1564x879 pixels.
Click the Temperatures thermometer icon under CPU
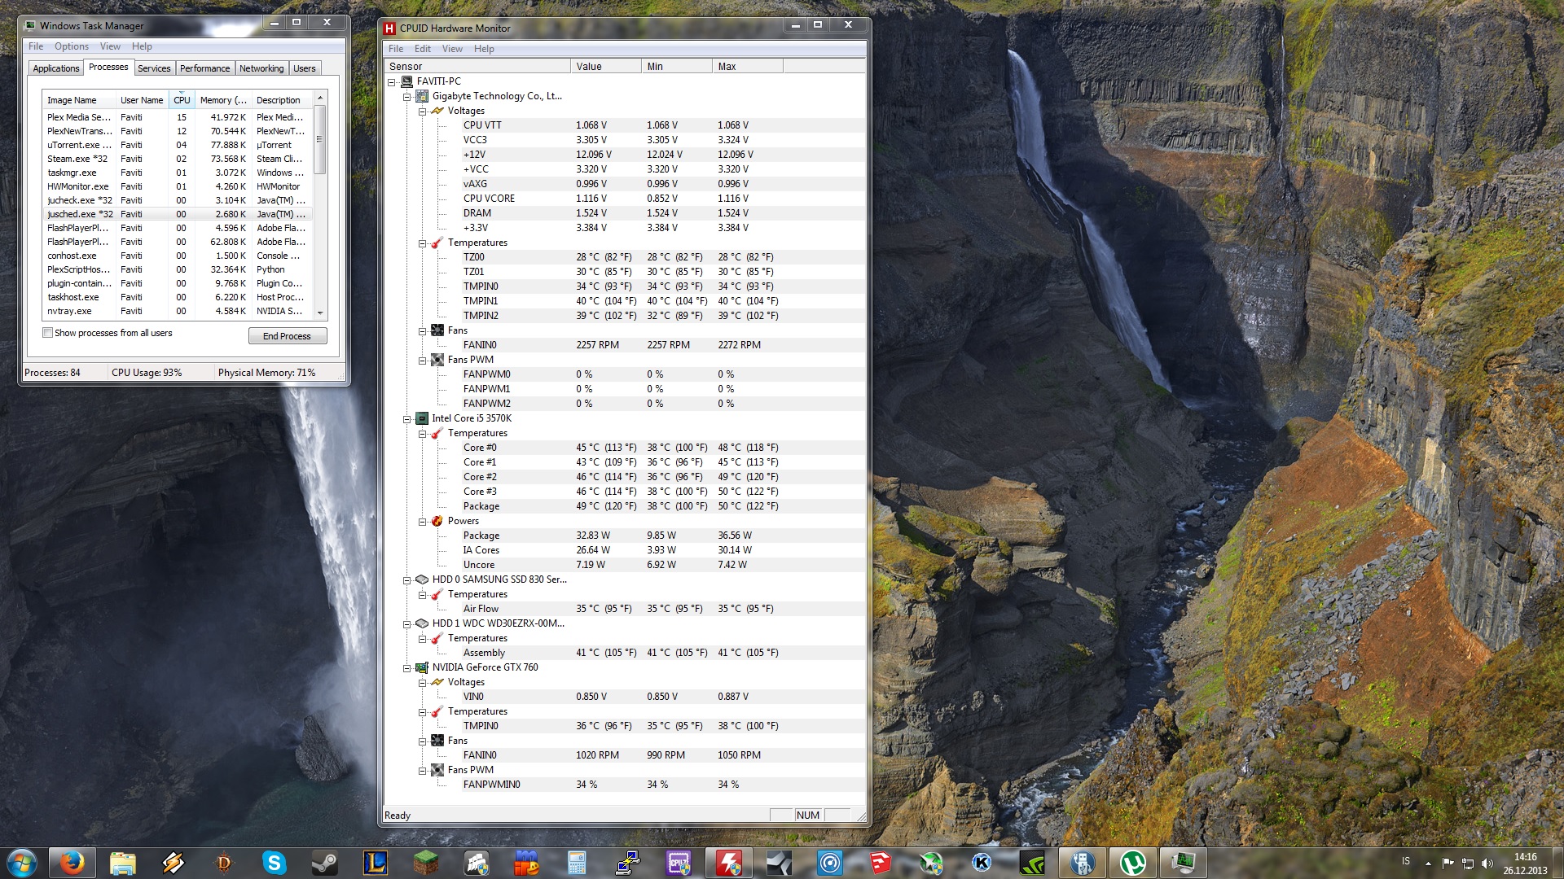pyautogui.click(x=437, y=433)
